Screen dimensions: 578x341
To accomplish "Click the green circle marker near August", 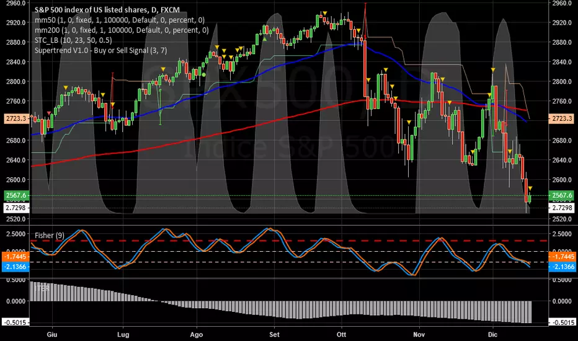I will [203, 74].
